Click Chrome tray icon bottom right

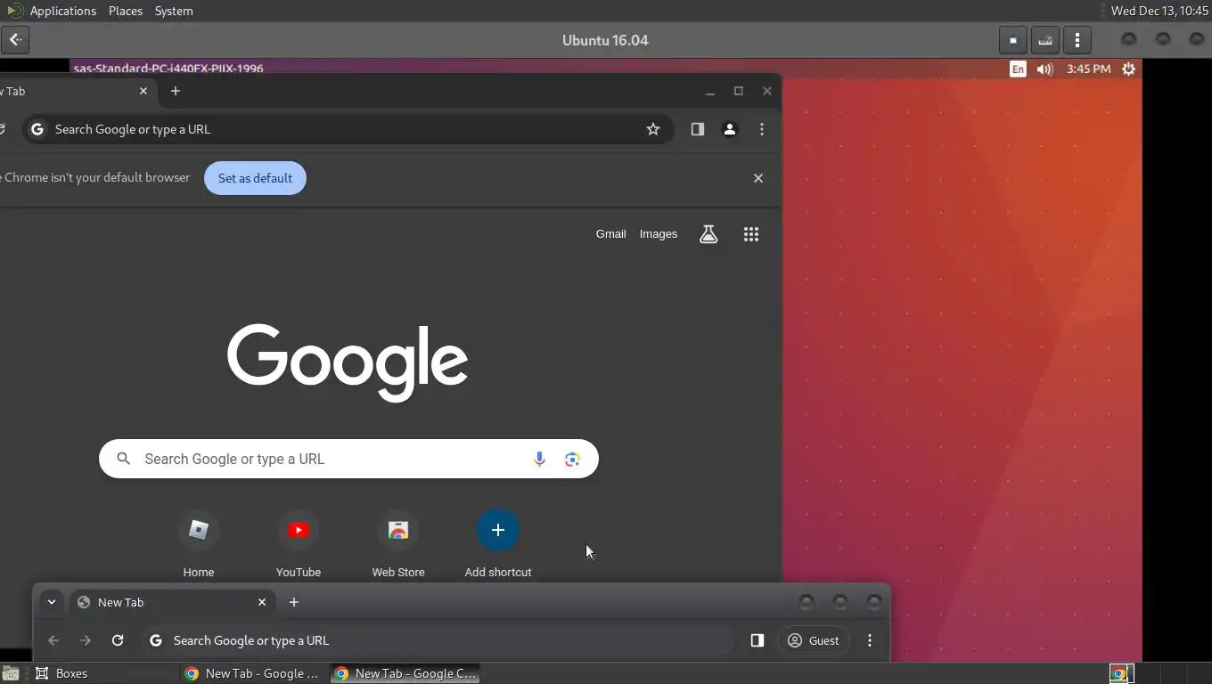click(1120, 673)
